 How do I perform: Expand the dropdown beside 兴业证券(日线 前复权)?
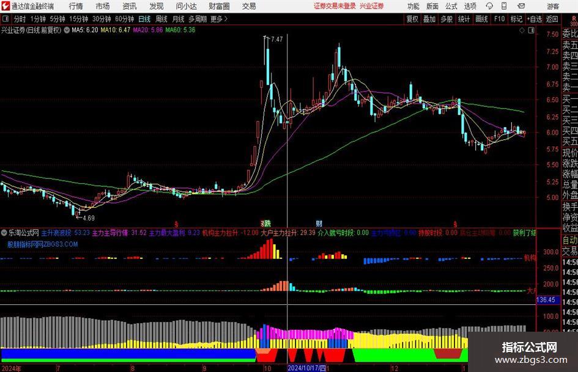67,30
